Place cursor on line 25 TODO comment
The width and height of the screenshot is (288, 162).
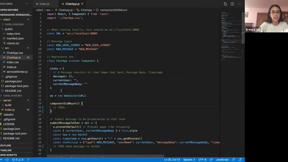point(59,108)
